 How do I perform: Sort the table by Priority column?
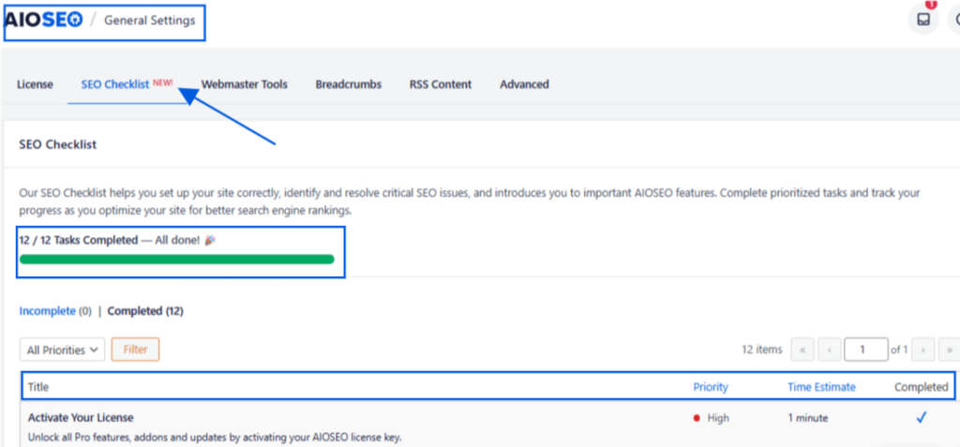click(x=711, y=387)
